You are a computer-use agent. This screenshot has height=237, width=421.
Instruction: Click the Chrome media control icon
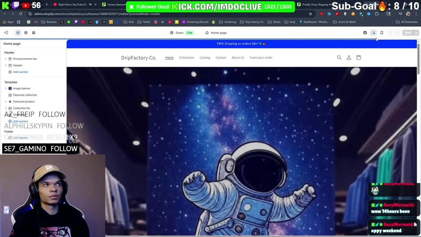[400, 14]
